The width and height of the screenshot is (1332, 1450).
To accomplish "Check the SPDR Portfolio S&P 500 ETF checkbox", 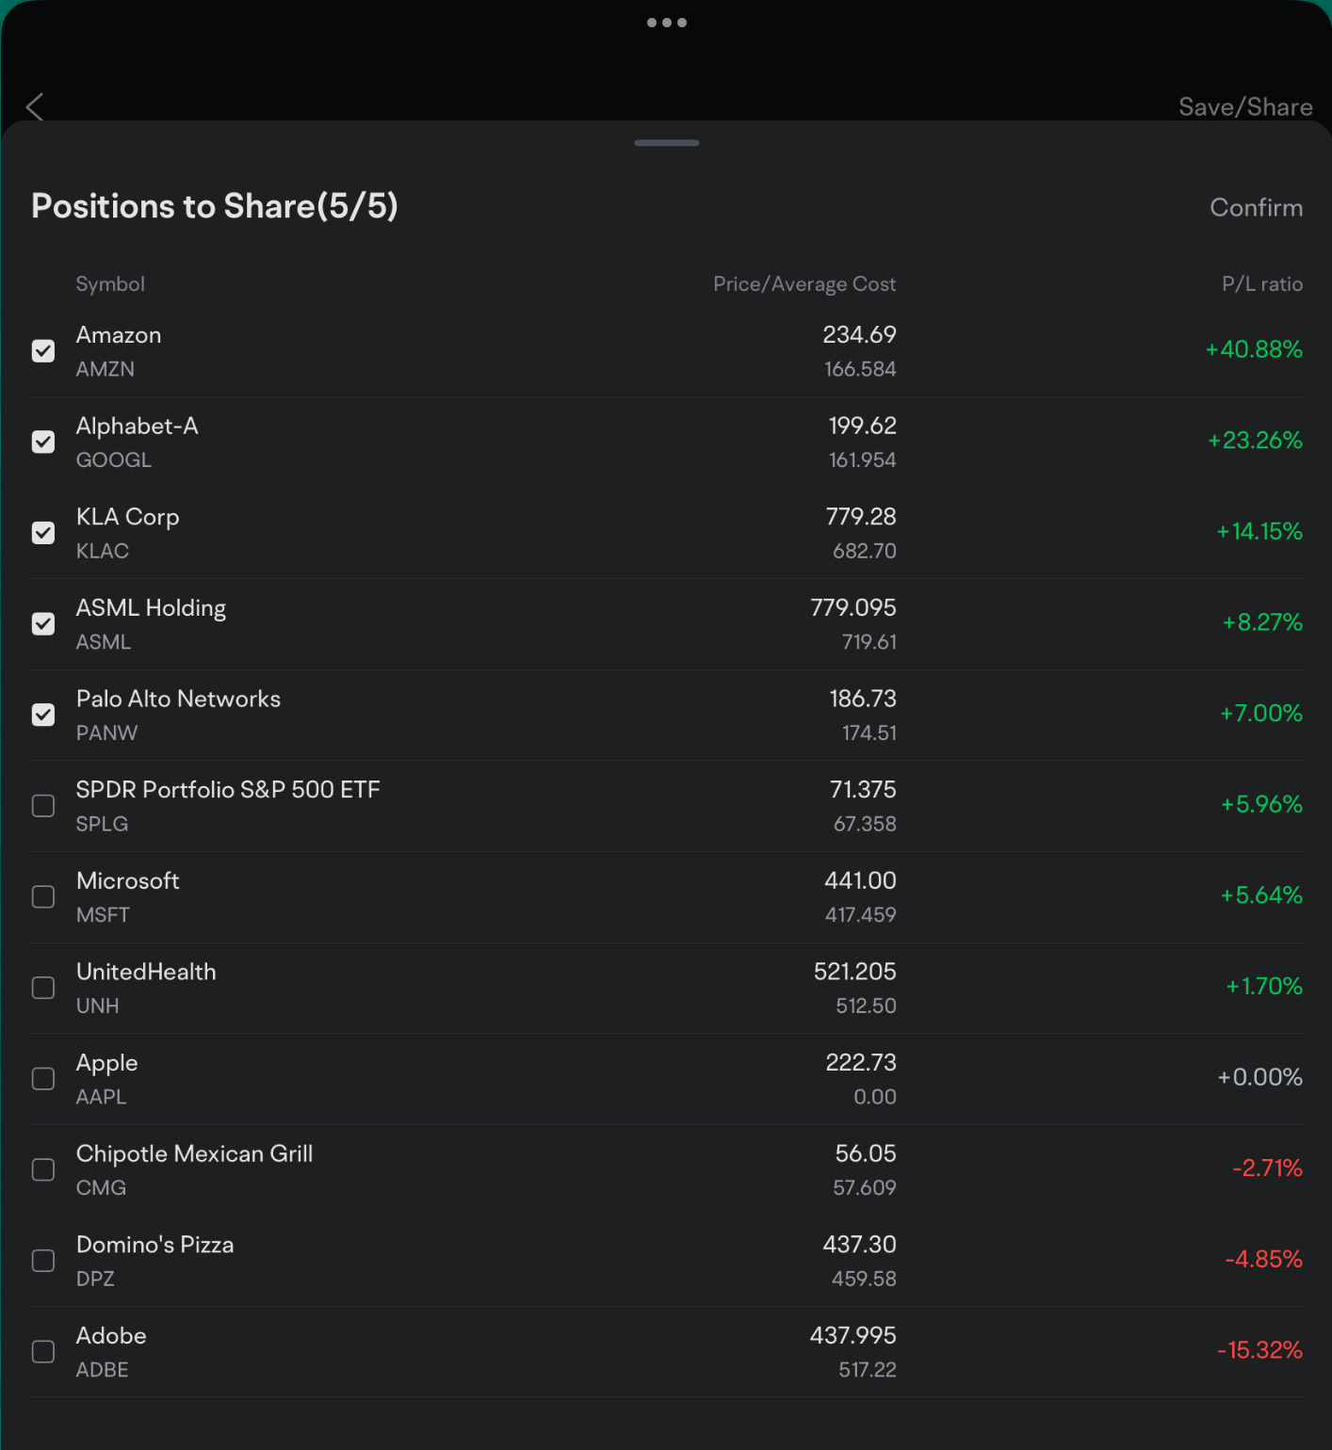I will (43, 806).
